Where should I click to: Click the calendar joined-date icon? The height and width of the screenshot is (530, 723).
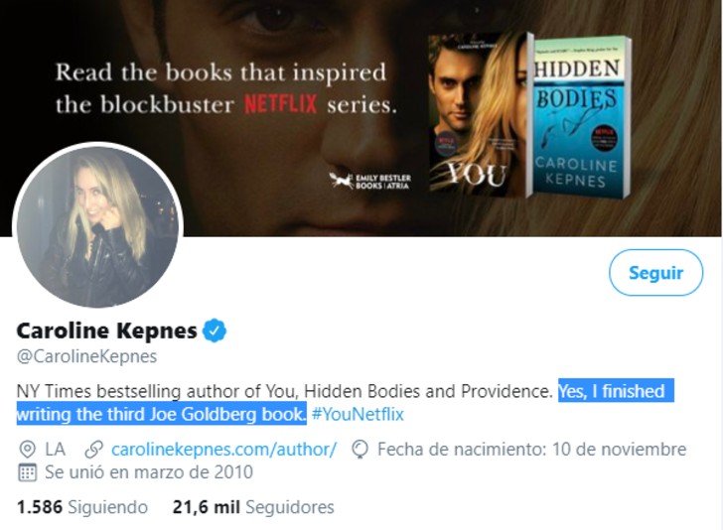click(x=27, y=472)
